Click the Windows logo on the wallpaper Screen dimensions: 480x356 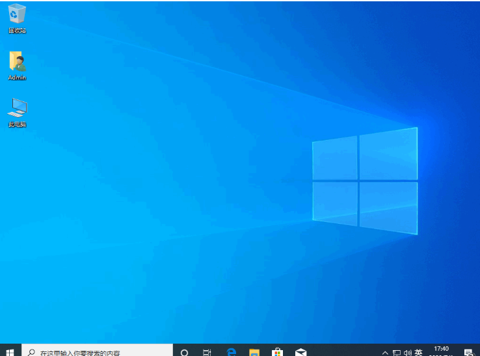(x=364, y=180)
